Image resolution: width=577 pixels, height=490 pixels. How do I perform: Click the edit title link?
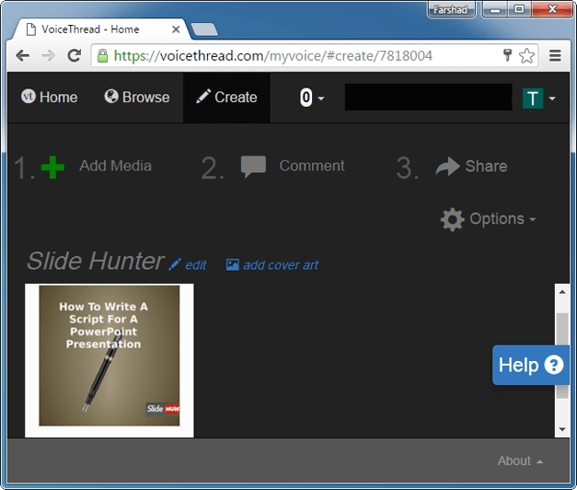pos(196,265)
